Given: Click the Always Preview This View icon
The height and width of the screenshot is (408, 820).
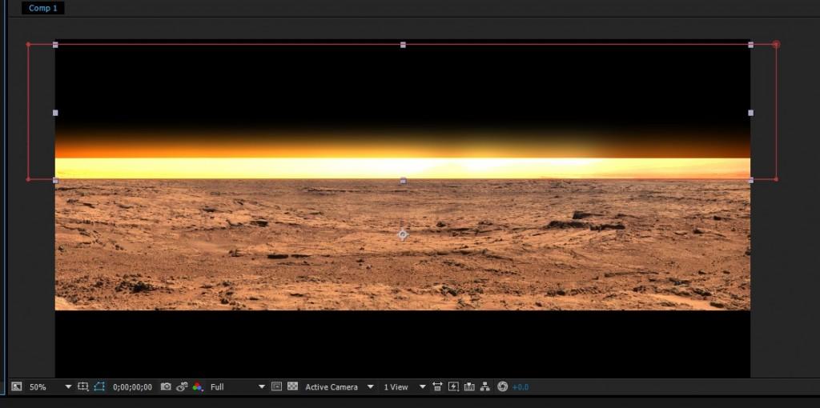Looking at the screenshot, I should click(x=16, y=387).
